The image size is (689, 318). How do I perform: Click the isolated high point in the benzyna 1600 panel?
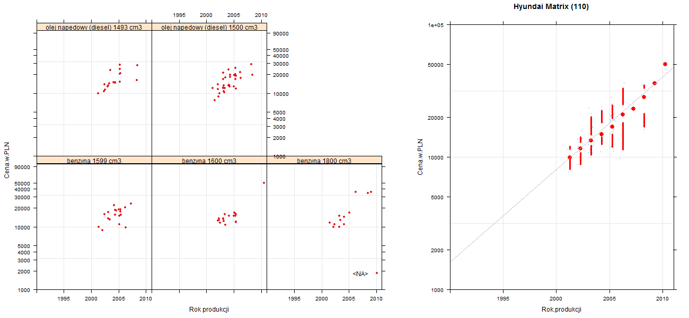click(x=264, y=183)
